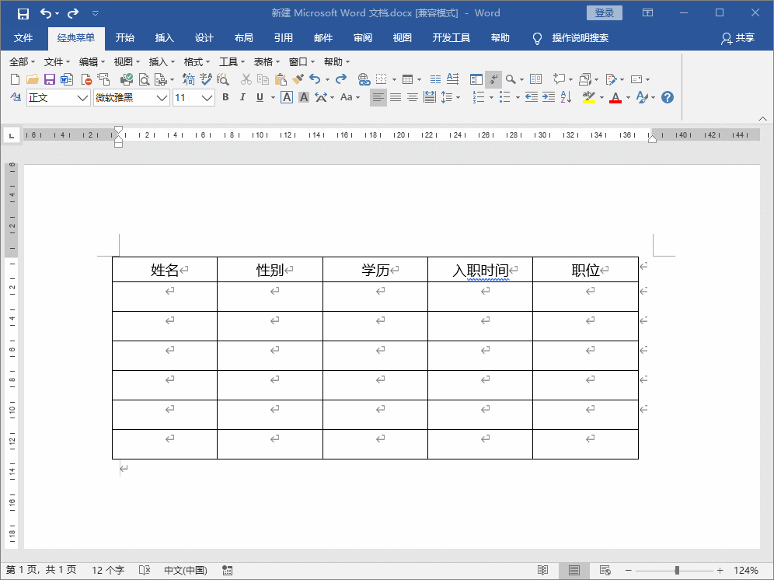Toggle Bold formatting
774x580 pixels.
pos(225,97)
